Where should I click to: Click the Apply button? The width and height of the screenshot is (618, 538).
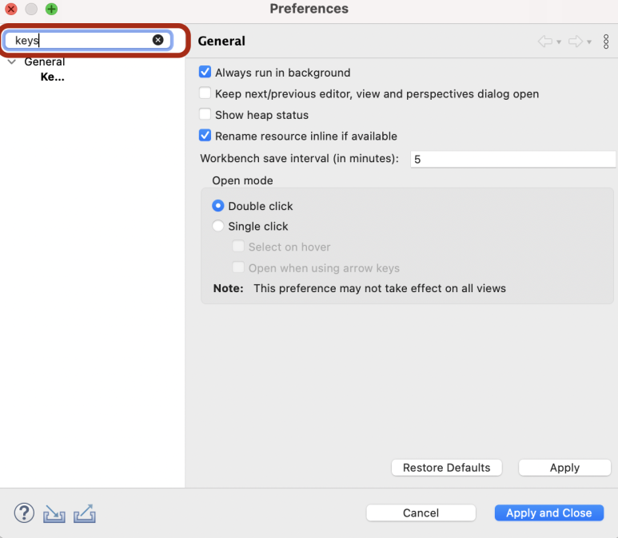tap(564, 468)
